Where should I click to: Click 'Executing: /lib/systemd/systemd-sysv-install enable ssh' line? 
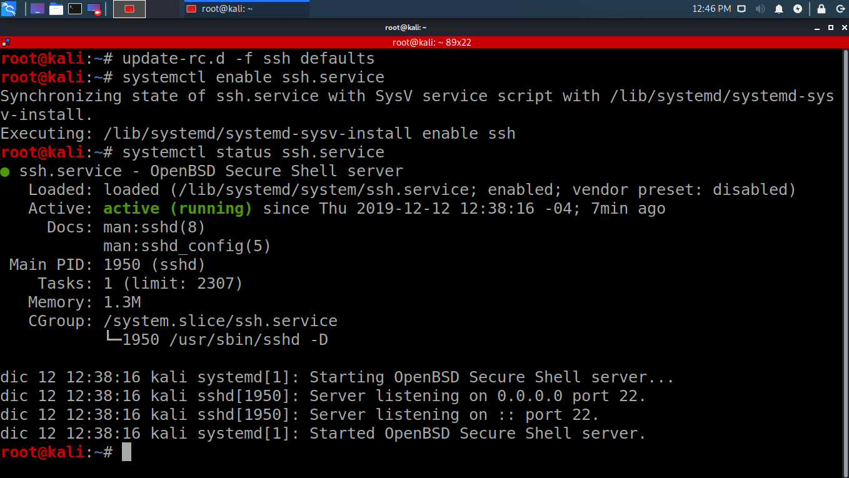[x=258, y=134]
